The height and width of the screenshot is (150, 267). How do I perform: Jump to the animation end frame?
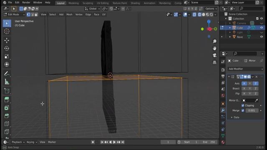[123, 142]
